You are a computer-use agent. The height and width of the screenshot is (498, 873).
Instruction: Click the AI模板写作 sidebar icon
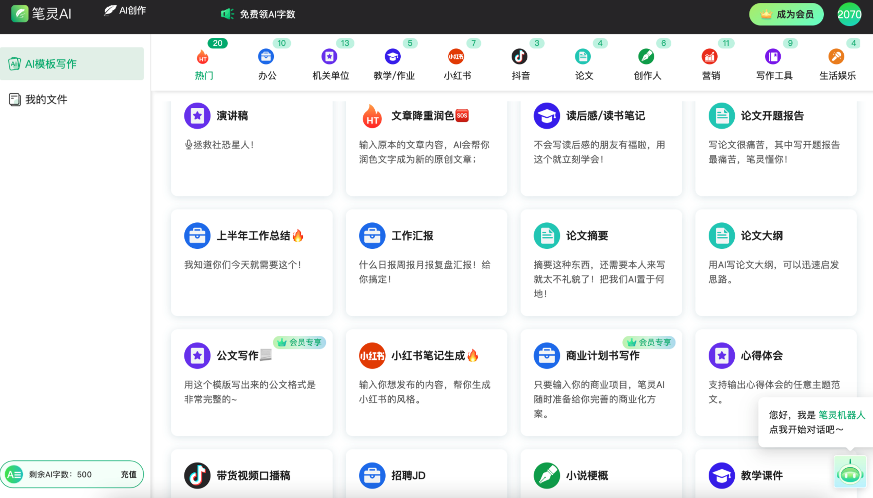point(15,64)
